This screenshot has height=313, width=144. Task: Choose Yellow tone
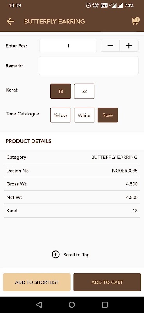coord(60,115)
